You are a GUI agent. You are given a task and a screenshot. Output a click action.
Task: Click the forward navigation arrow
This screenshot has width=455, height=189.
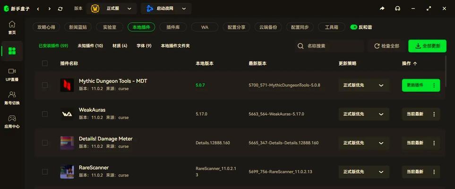(x=49, y=9)
